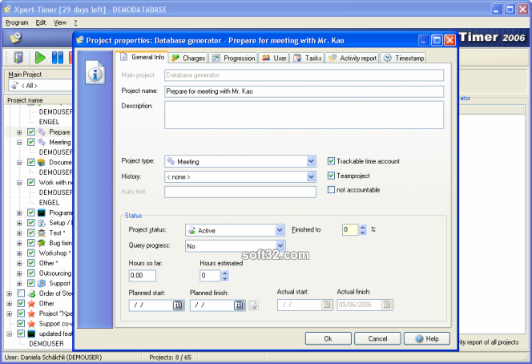Open the Project status dropdown
This screenshot has height=364, width=532.
[280, 230]
